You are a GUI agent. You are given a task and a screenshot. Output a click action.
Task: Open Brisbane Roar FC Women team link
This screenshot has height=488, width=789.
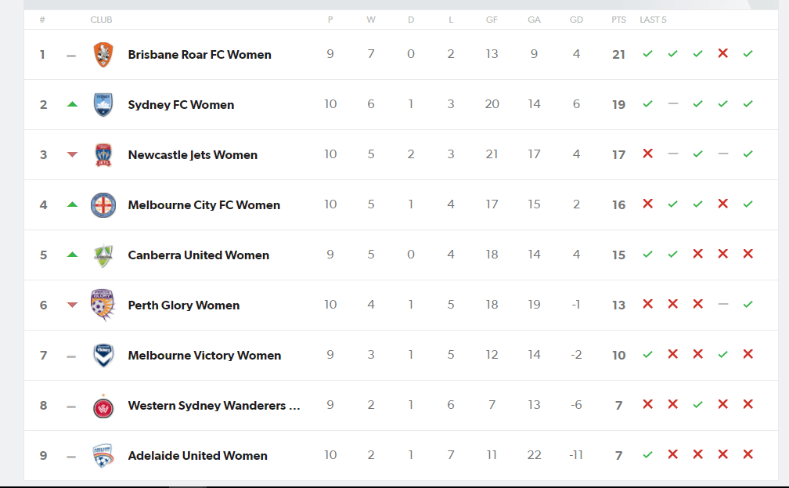click(200, 54)
